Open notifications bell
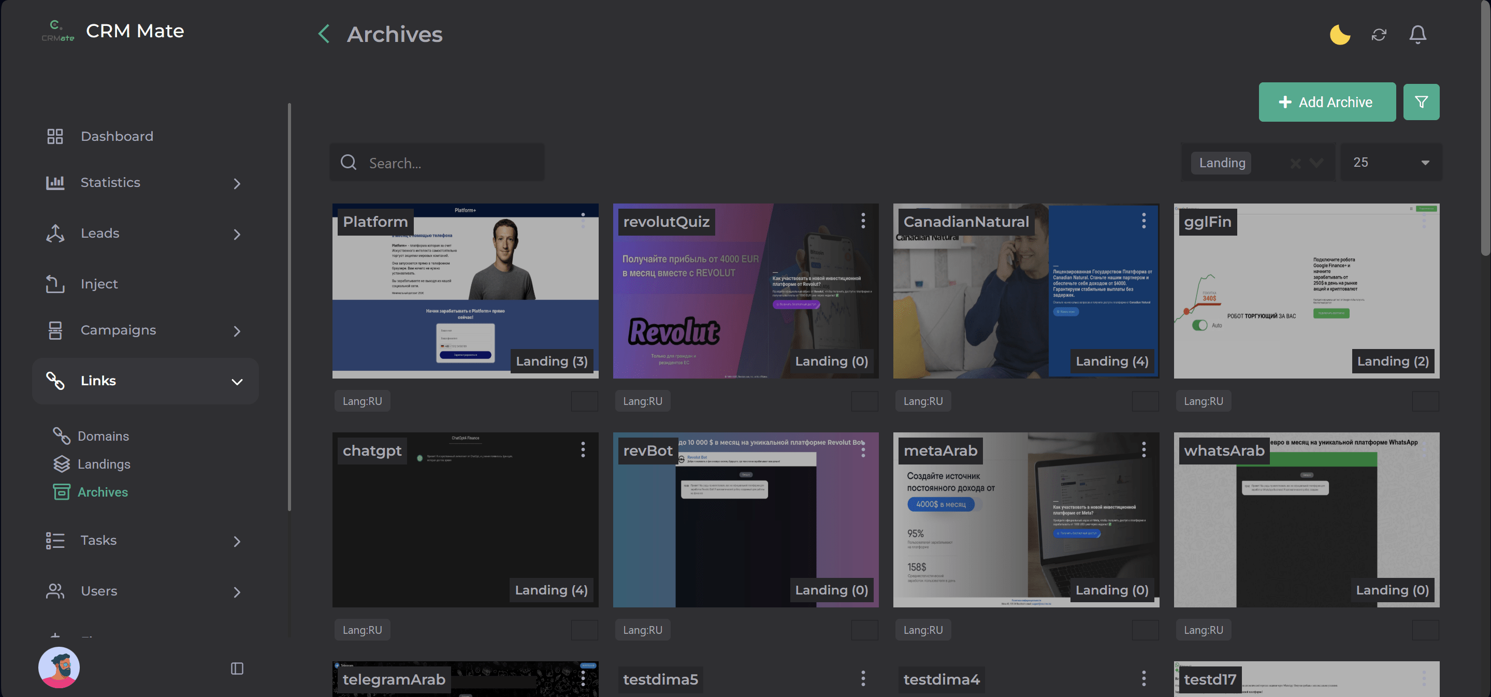This screenshot has width=1491, height=697. pyautogui.click(x=1417, y=35)
